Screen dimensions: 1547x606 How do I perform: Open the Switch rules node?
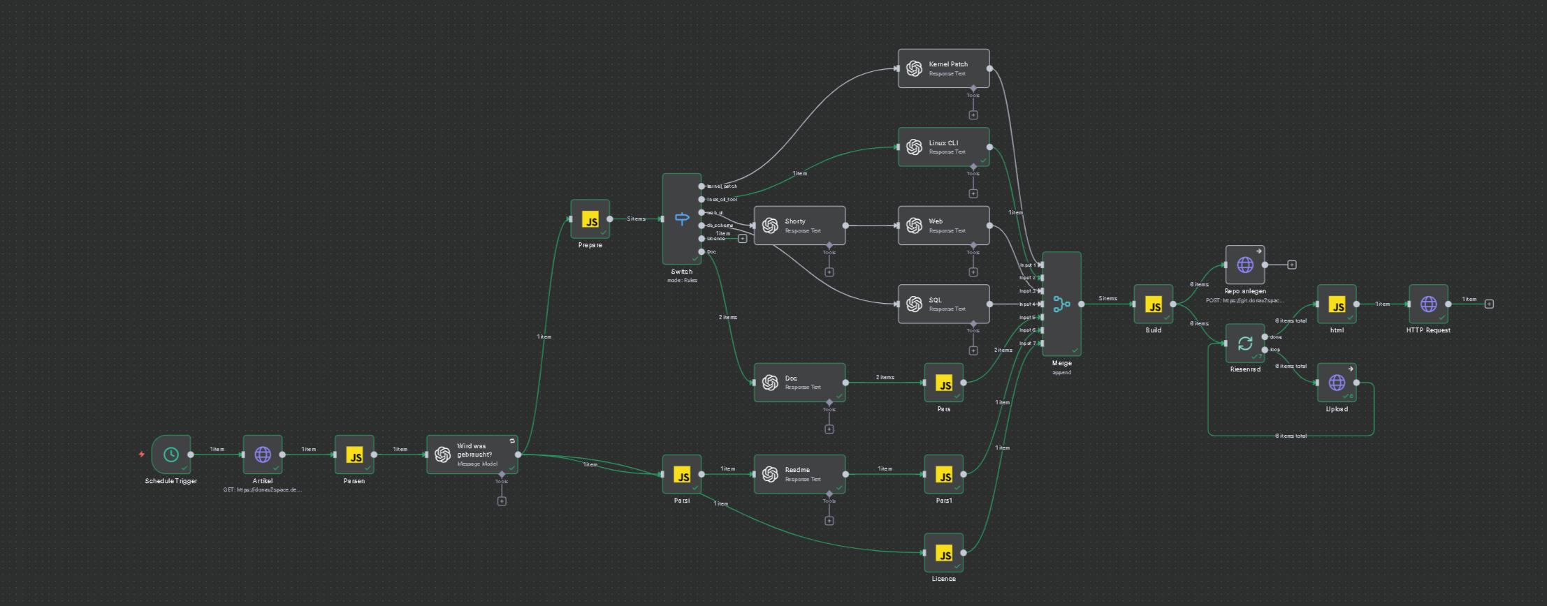pyautogui.click(x=681, y=219)
